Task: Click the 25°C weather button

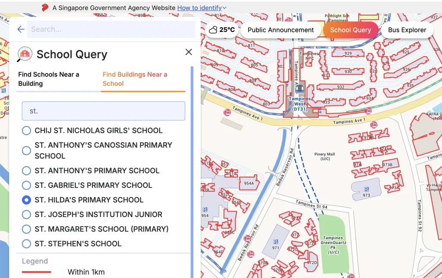Action: pyautogui.click(x=222, y=30)
